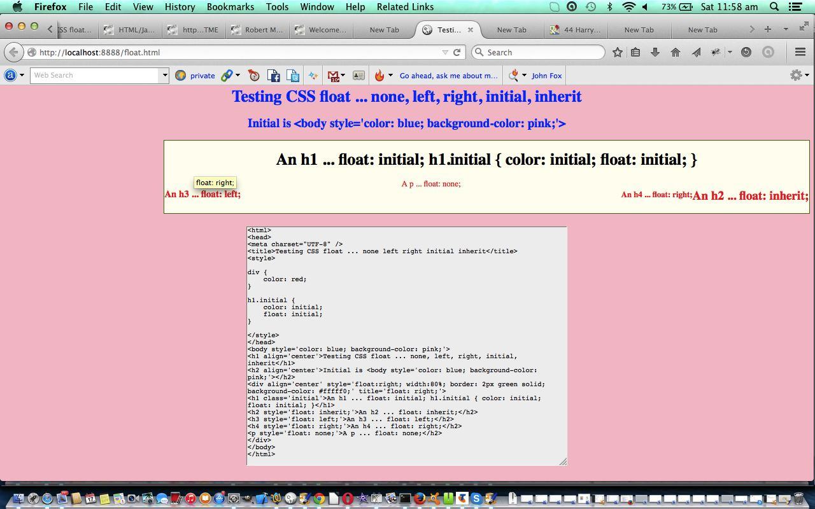Image resolution: width=815 pixels, height=509 pixels.
Task: Open the downloads arrow indicator
Action: (x=655, y=52)
